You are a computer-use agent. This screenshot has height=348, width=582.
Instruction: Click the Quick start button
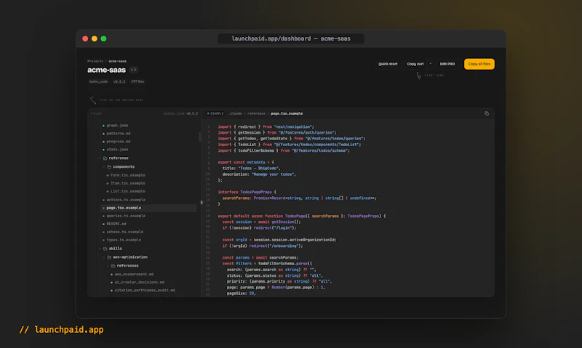click(388, 64)
